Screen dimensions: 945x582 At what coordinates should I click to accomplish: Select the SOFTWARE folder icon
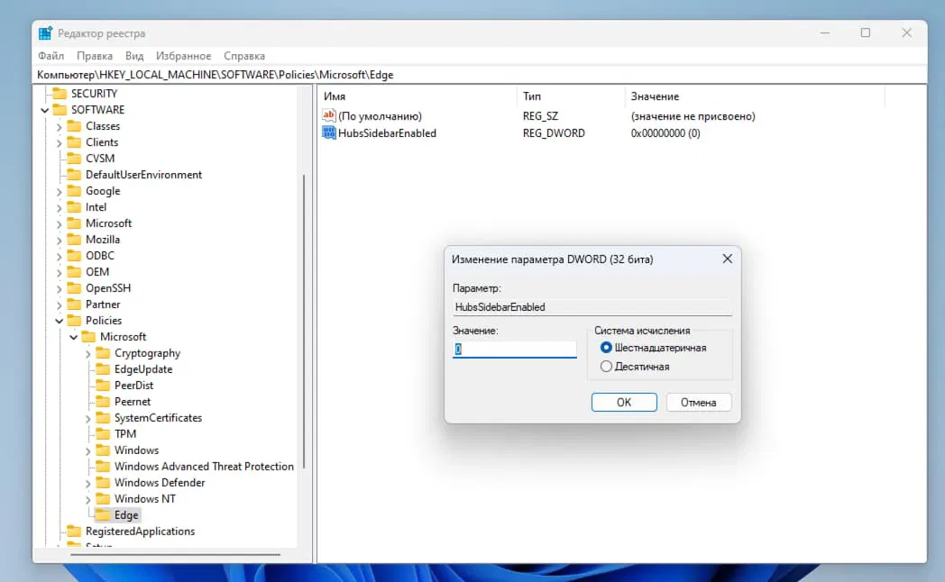[x=60, y=110]
